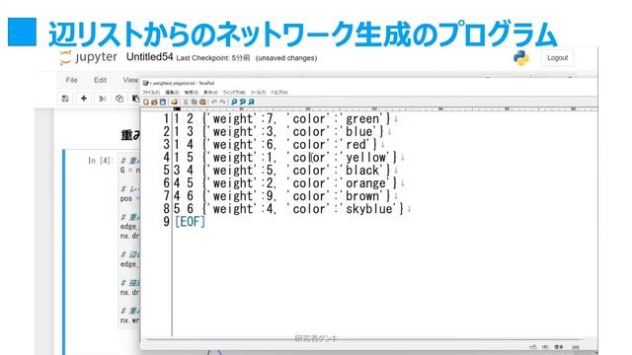This screenshot has width=632, height=355.
Task: Save notebook with Jupyter's save icon
Action: [65, 99]
